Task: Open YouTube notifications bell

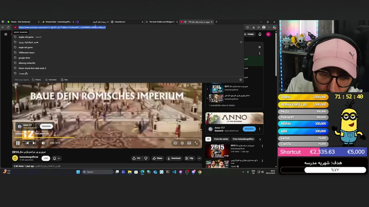Action: pos(260,34)
